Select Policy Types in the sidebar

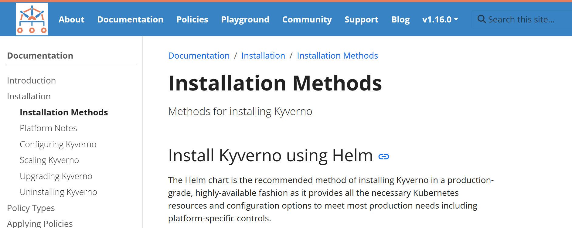[31, 208]
